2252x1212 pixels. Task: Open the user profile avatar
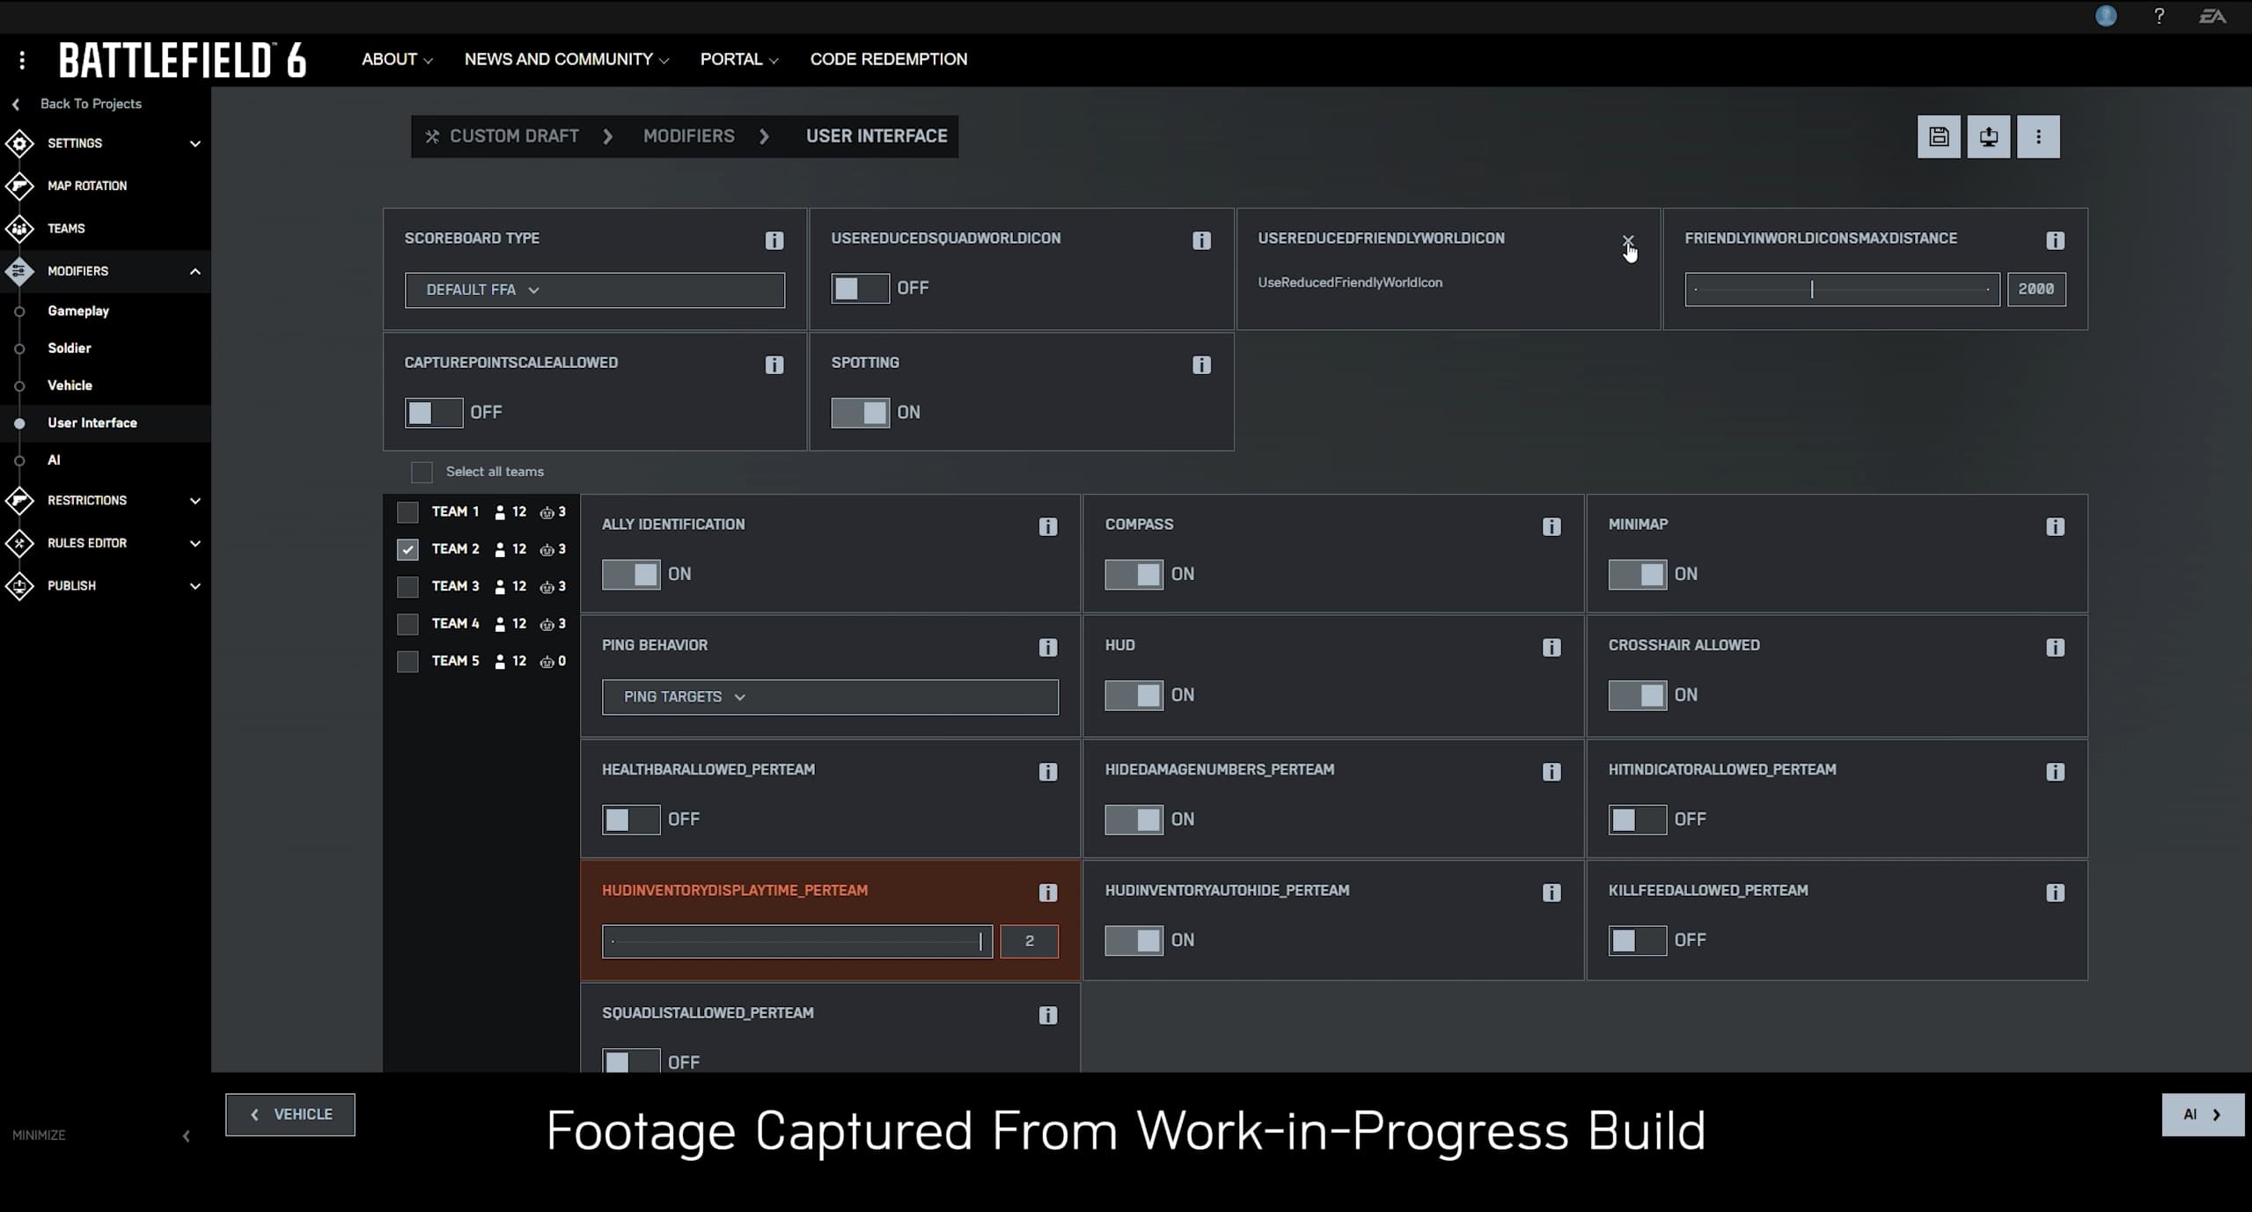coord(2106,16)
